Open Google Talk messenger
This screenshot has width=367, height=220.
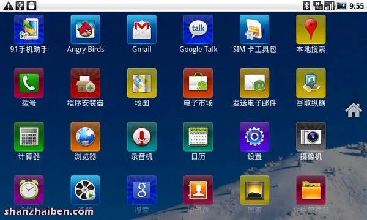tap(198, 29)
